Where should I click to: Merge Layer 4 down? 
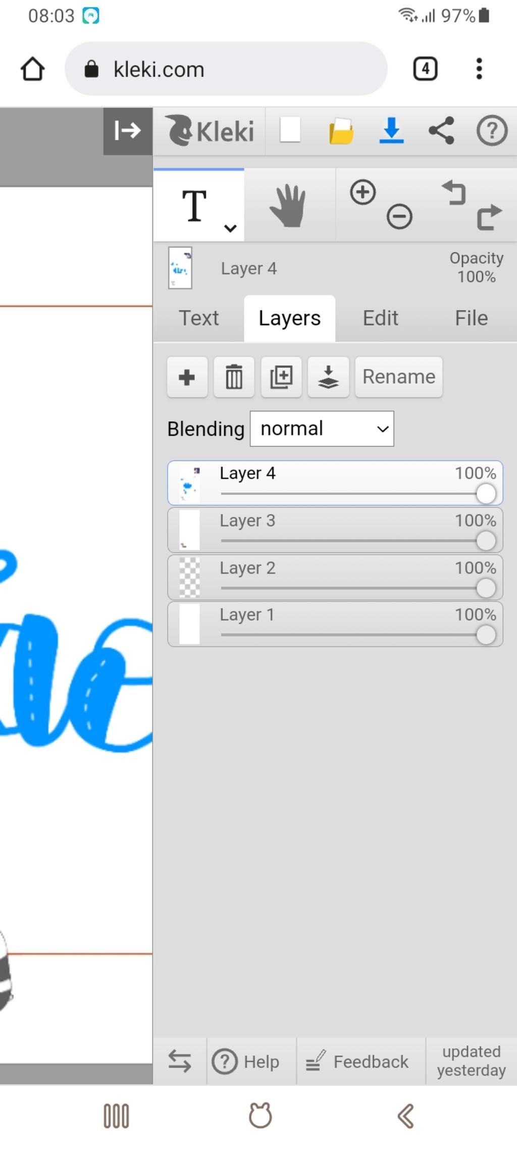328,377
